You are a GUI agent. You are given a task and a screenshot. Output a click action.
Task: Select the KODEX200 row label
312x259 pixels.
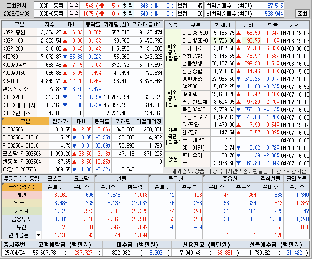(x=19, y=97)
